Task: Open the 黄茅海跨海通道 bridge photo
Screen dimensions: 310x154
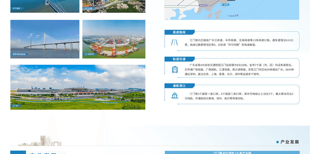Action: (45, 39)
